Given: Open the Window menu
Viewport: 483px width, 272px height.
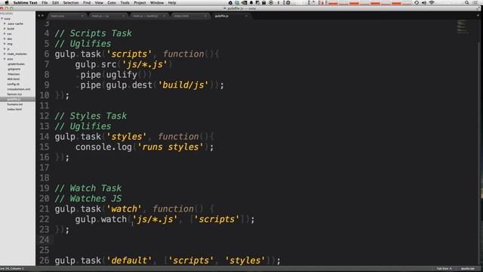Looking at the screenshot, I should (x=157, y=2).
